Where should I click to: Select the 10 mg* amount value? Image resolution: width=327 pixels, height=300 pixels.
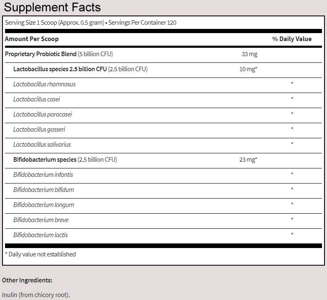point(248,69)
